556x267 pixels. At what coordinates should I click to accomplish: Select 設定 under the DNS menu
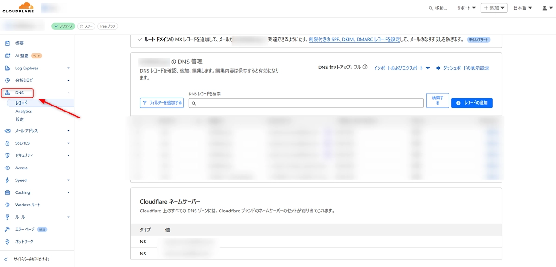click(19, 119)
